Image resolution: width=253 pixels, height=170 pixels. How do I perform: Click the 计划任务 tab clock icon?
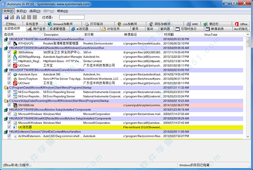tap(104, 29)
